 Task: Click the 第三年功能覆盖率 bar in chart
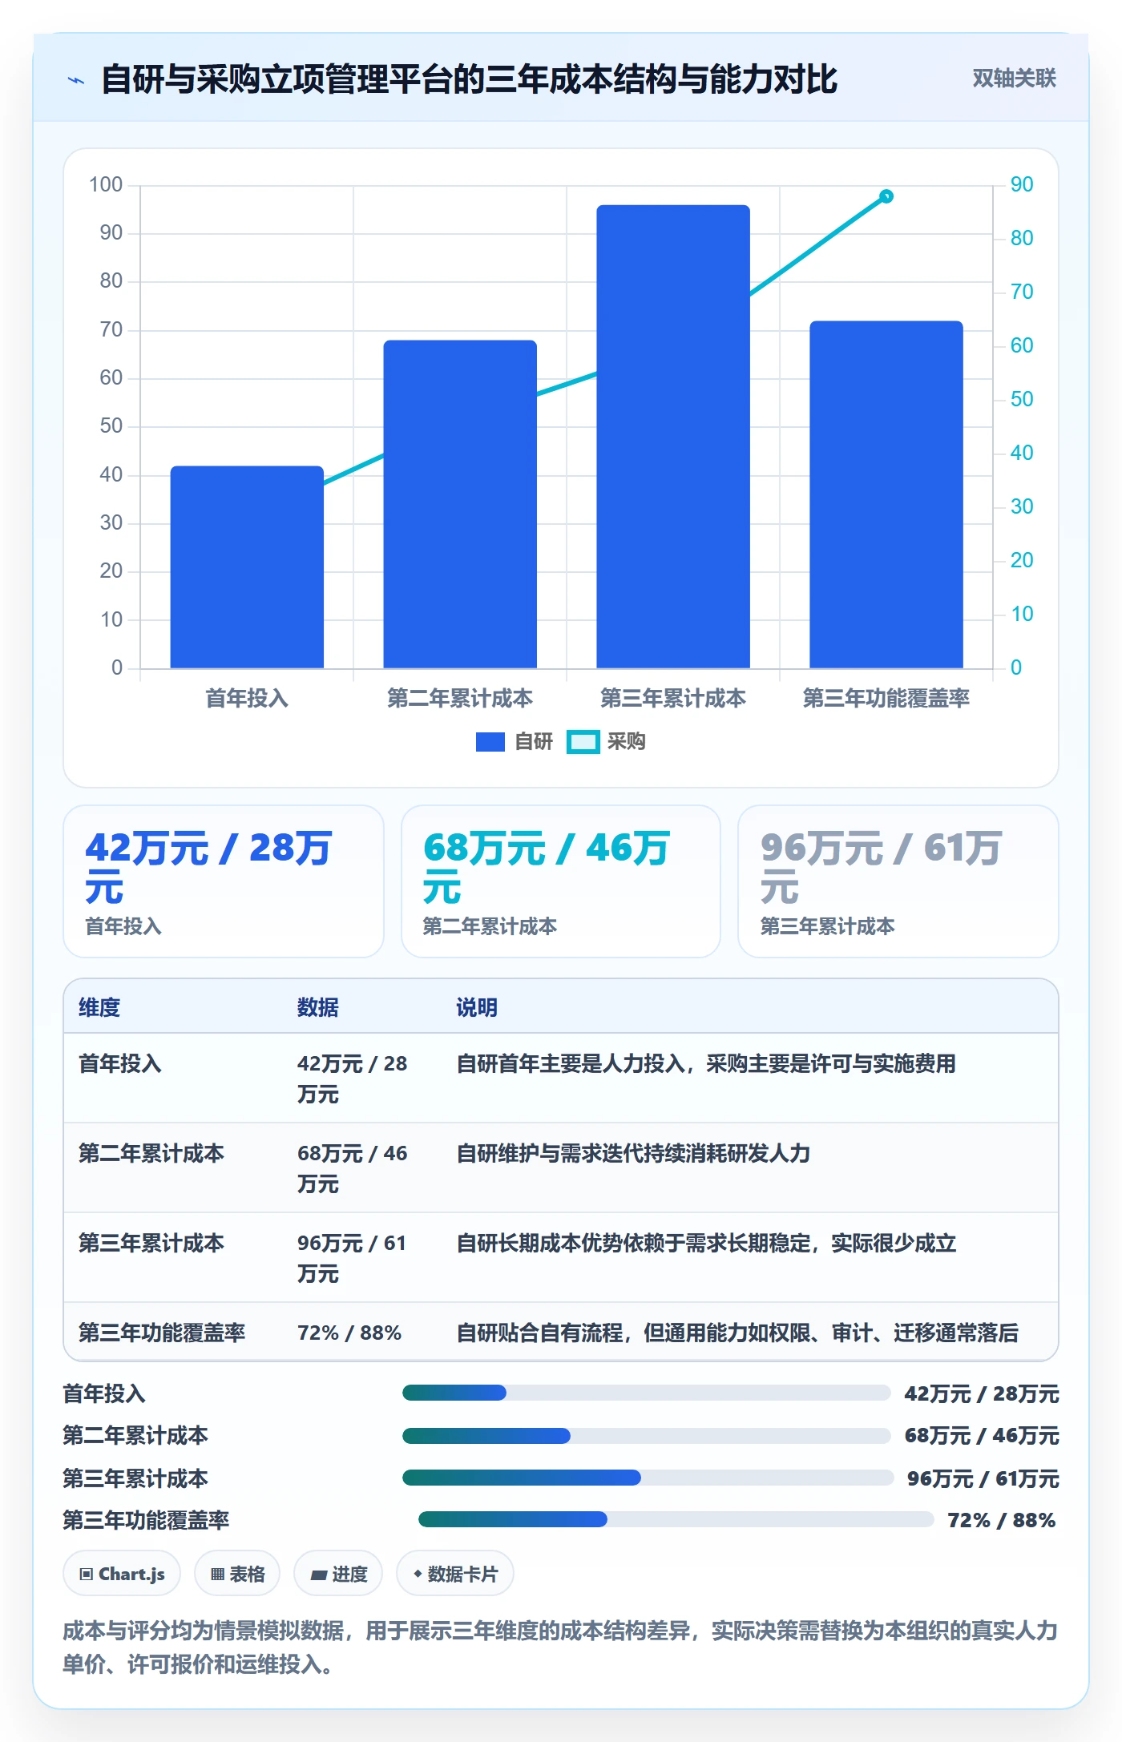coord(886,494)
